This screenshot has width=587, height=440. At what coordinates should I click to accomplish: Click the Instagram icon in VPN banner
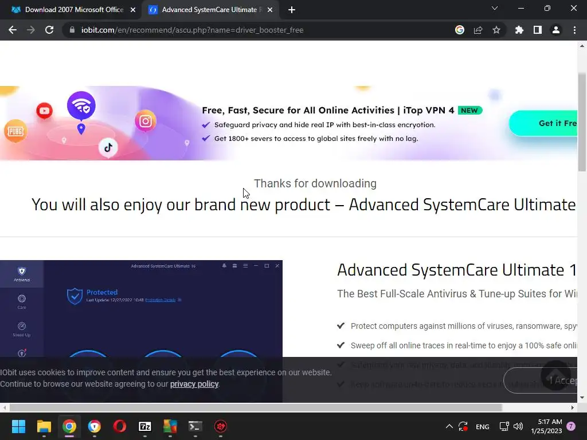click(145, 121)
